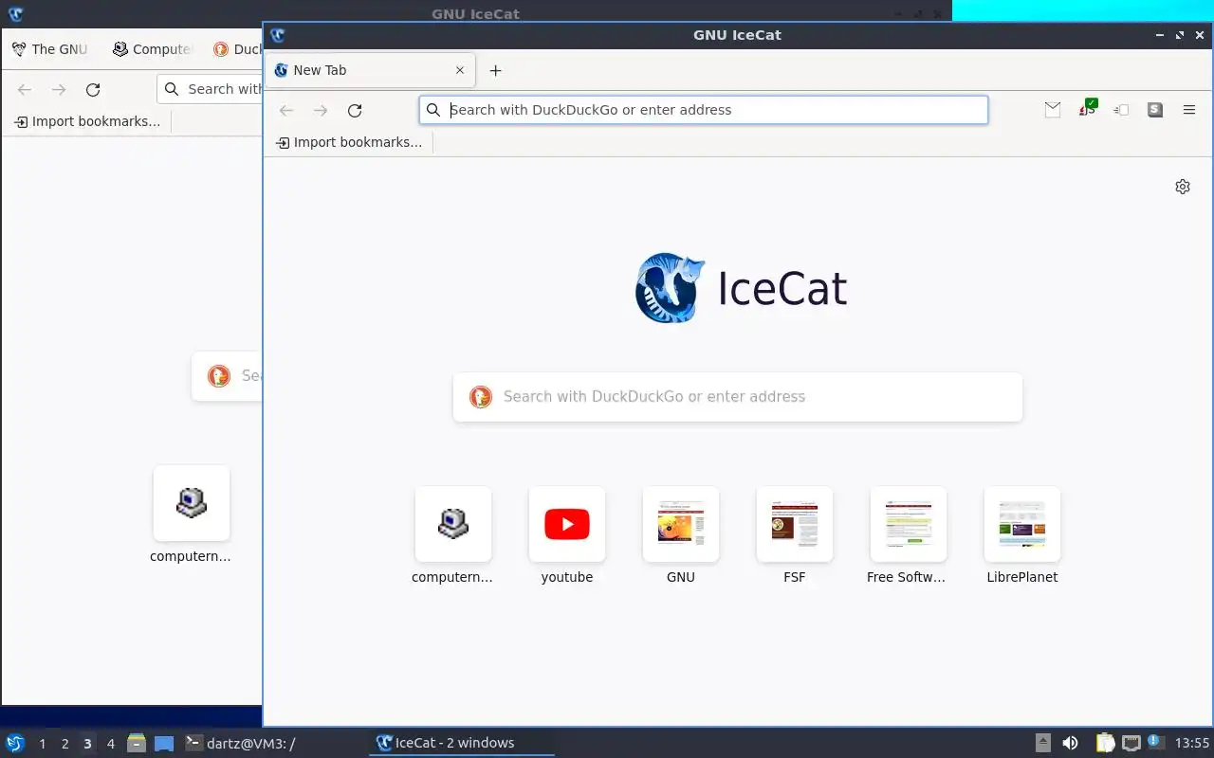Go back in the back IceCat window
1214x758 pixels.
(25, 90)
